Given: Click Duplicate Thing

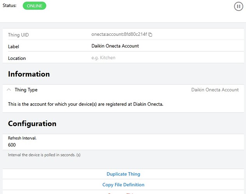Looking at the screenshot, I should tap(123, 174).
